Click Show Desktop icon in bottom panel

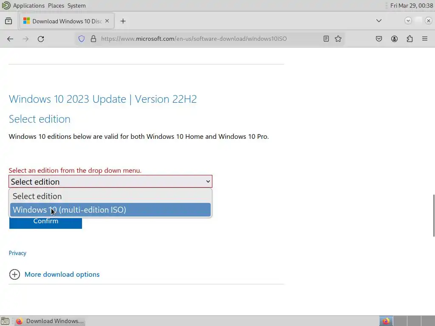click(x=5, y=321)
